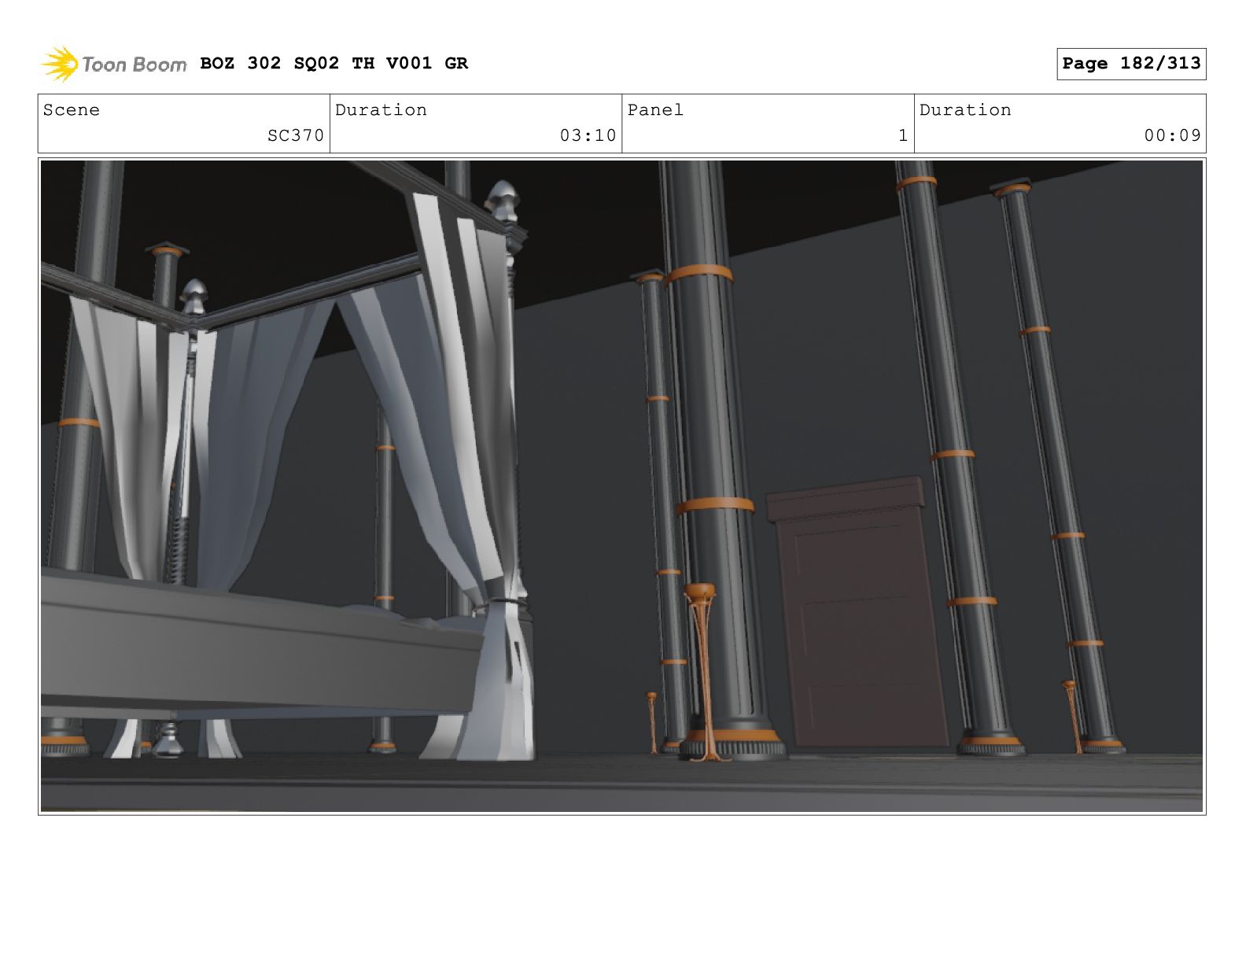
Task: Select the scene value SC370
Action: 296,135
